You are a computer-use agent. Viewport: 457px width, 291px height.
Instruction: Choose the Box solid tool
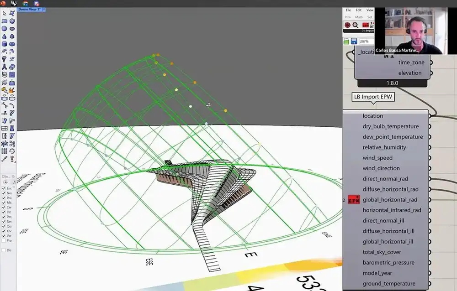pos(4,21)
